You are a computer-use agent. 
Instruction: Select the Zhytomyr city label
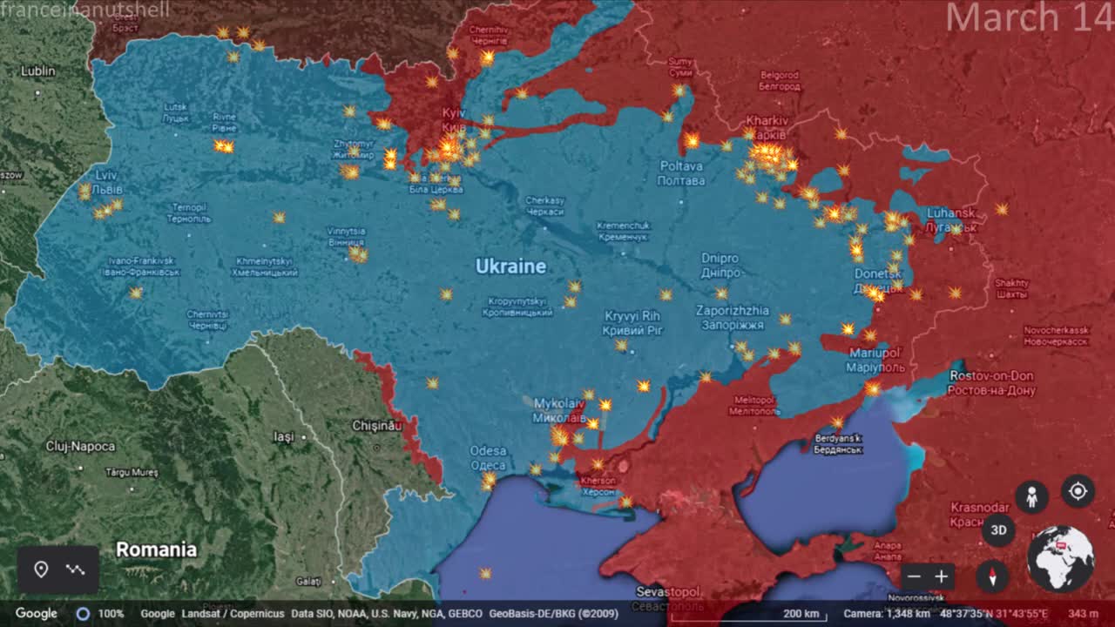click(354, 149)
